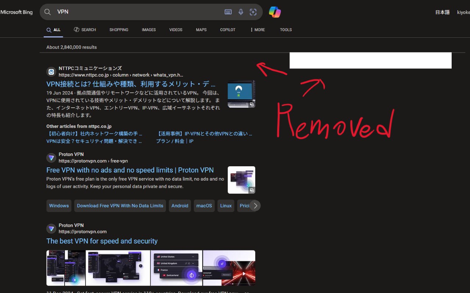This screenshot has height=293, width=470.
Task: Switch to the ALL tab
Action: 53,30
